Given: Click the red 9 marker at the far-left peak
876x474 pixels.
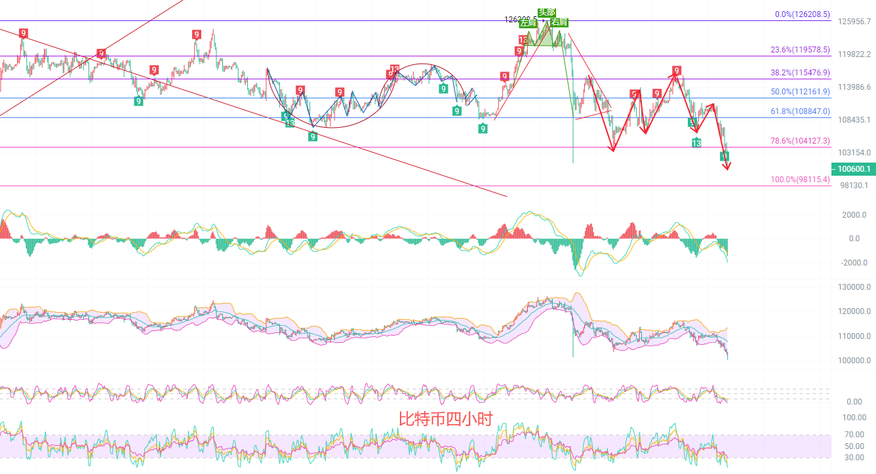Looking at the screenshot, I should click(23, 33).
